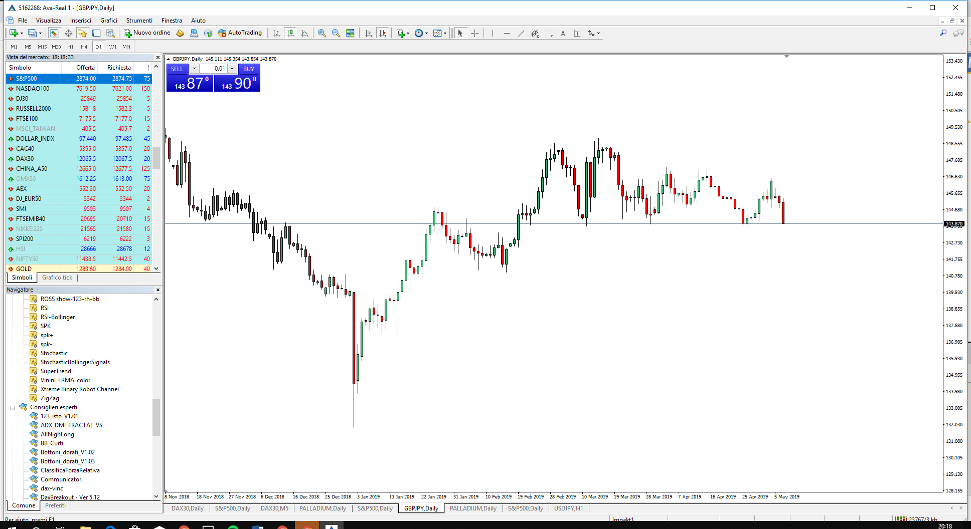Screen dimensions: 971x529
Task: Select the crosshair cursor tool
Action: pyautogui.click(x=474, y=33)
